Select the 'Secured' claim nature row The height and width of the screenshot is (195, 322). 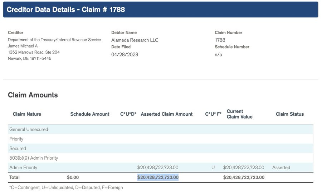pos(161,149)
